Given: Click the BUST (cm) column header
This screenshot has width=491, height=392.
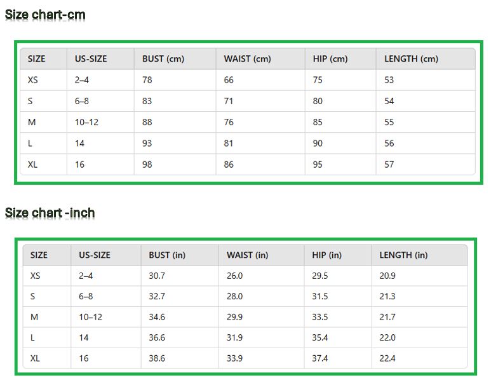Looking at the screenshot, I should [x=163, y=59].
